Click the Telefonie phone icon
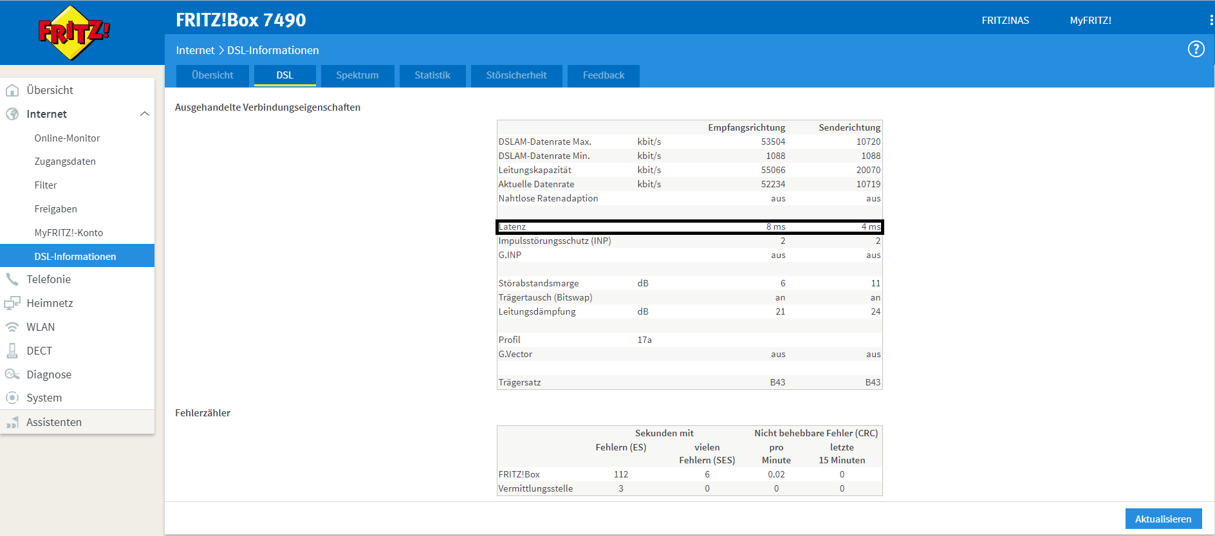The image size is (1215, 536). [12, 279]
